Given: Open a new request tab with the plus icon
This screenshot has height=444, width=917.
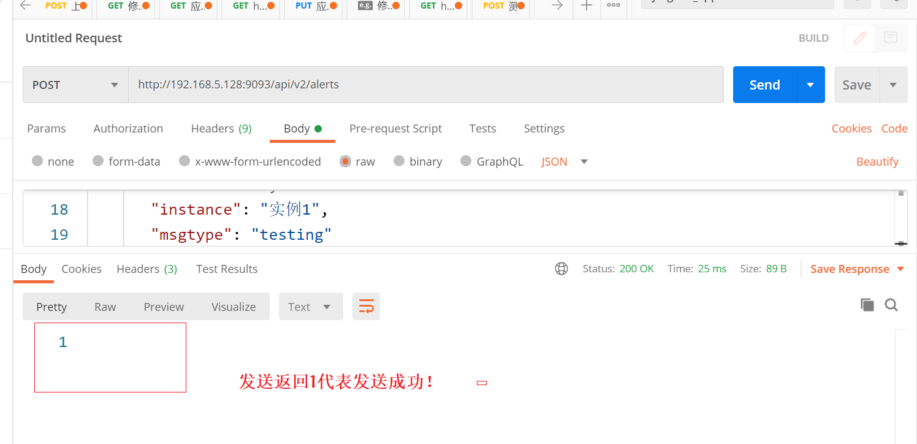Looking at the screenshot, I should (x=586, y=6).
